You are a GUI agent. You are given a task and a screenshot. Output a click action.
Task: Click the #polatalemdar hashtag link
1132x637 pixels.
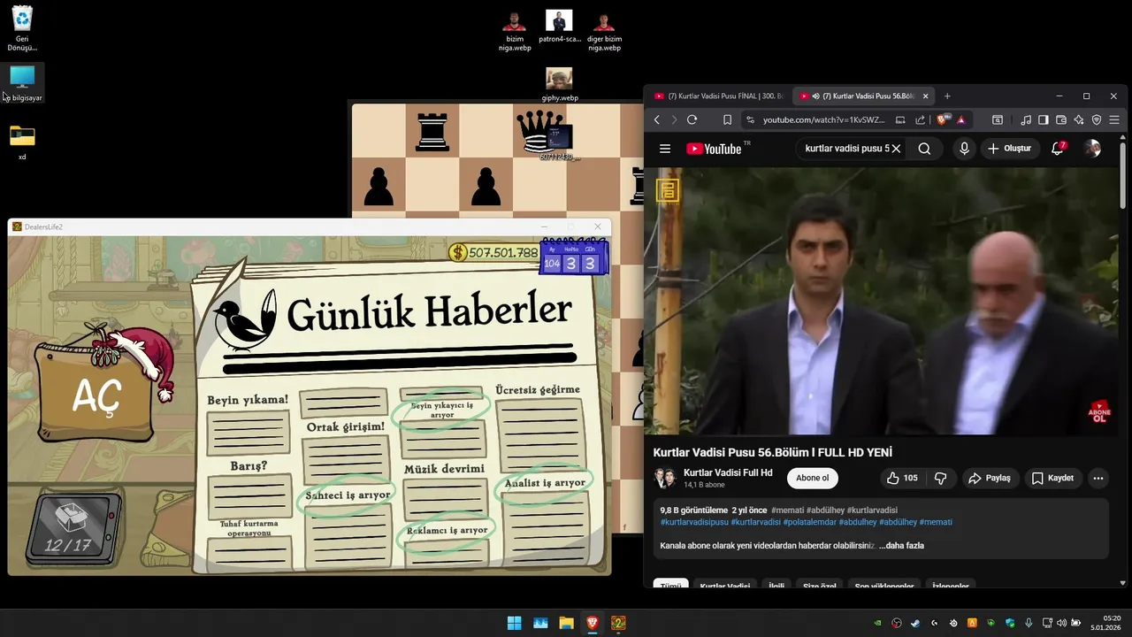pos(809,522)
